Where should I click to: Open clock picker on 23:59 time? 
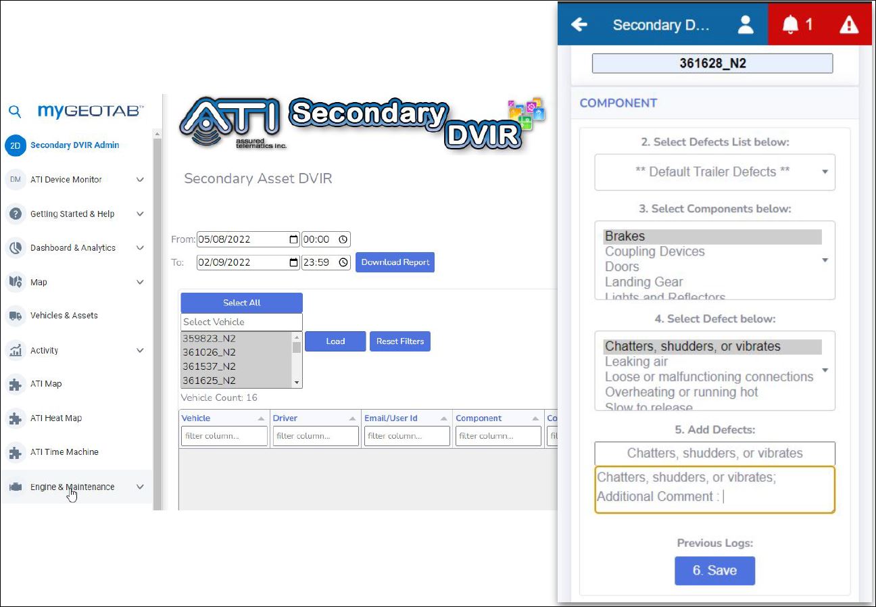tap(343, 262)
